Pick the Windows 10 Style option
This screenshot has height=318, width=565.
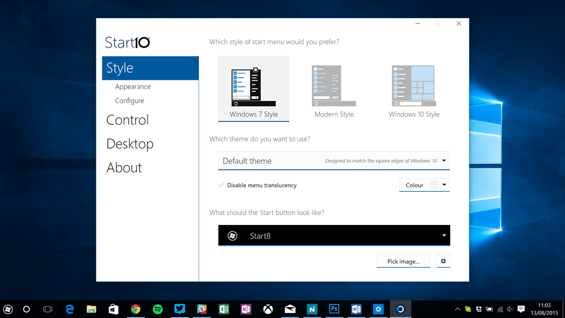[414, 91]
